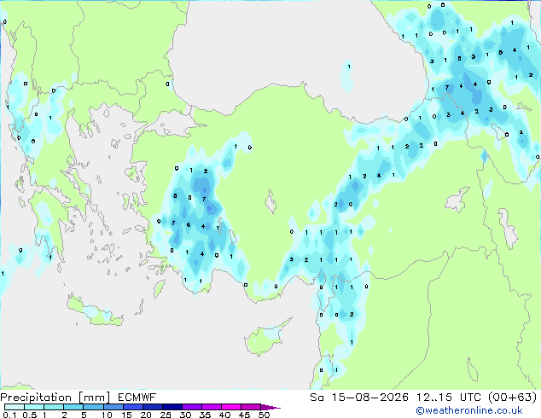The height and width of the screenshot is (418, 541).
Task: Click the legend value '30'
Action: pos(185,415)
